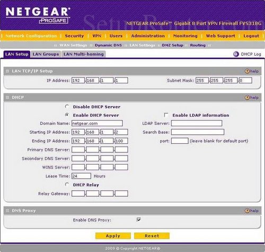Click the LAN TCP/IP Setup section icon
This screenshot has width=265, height=252.
pyautogui.click(x=7, y=71)
